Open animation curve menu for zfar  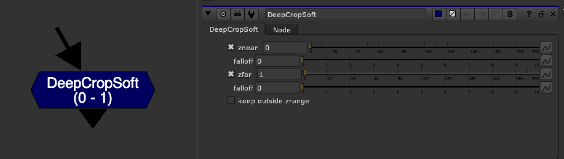click(546, 74)
